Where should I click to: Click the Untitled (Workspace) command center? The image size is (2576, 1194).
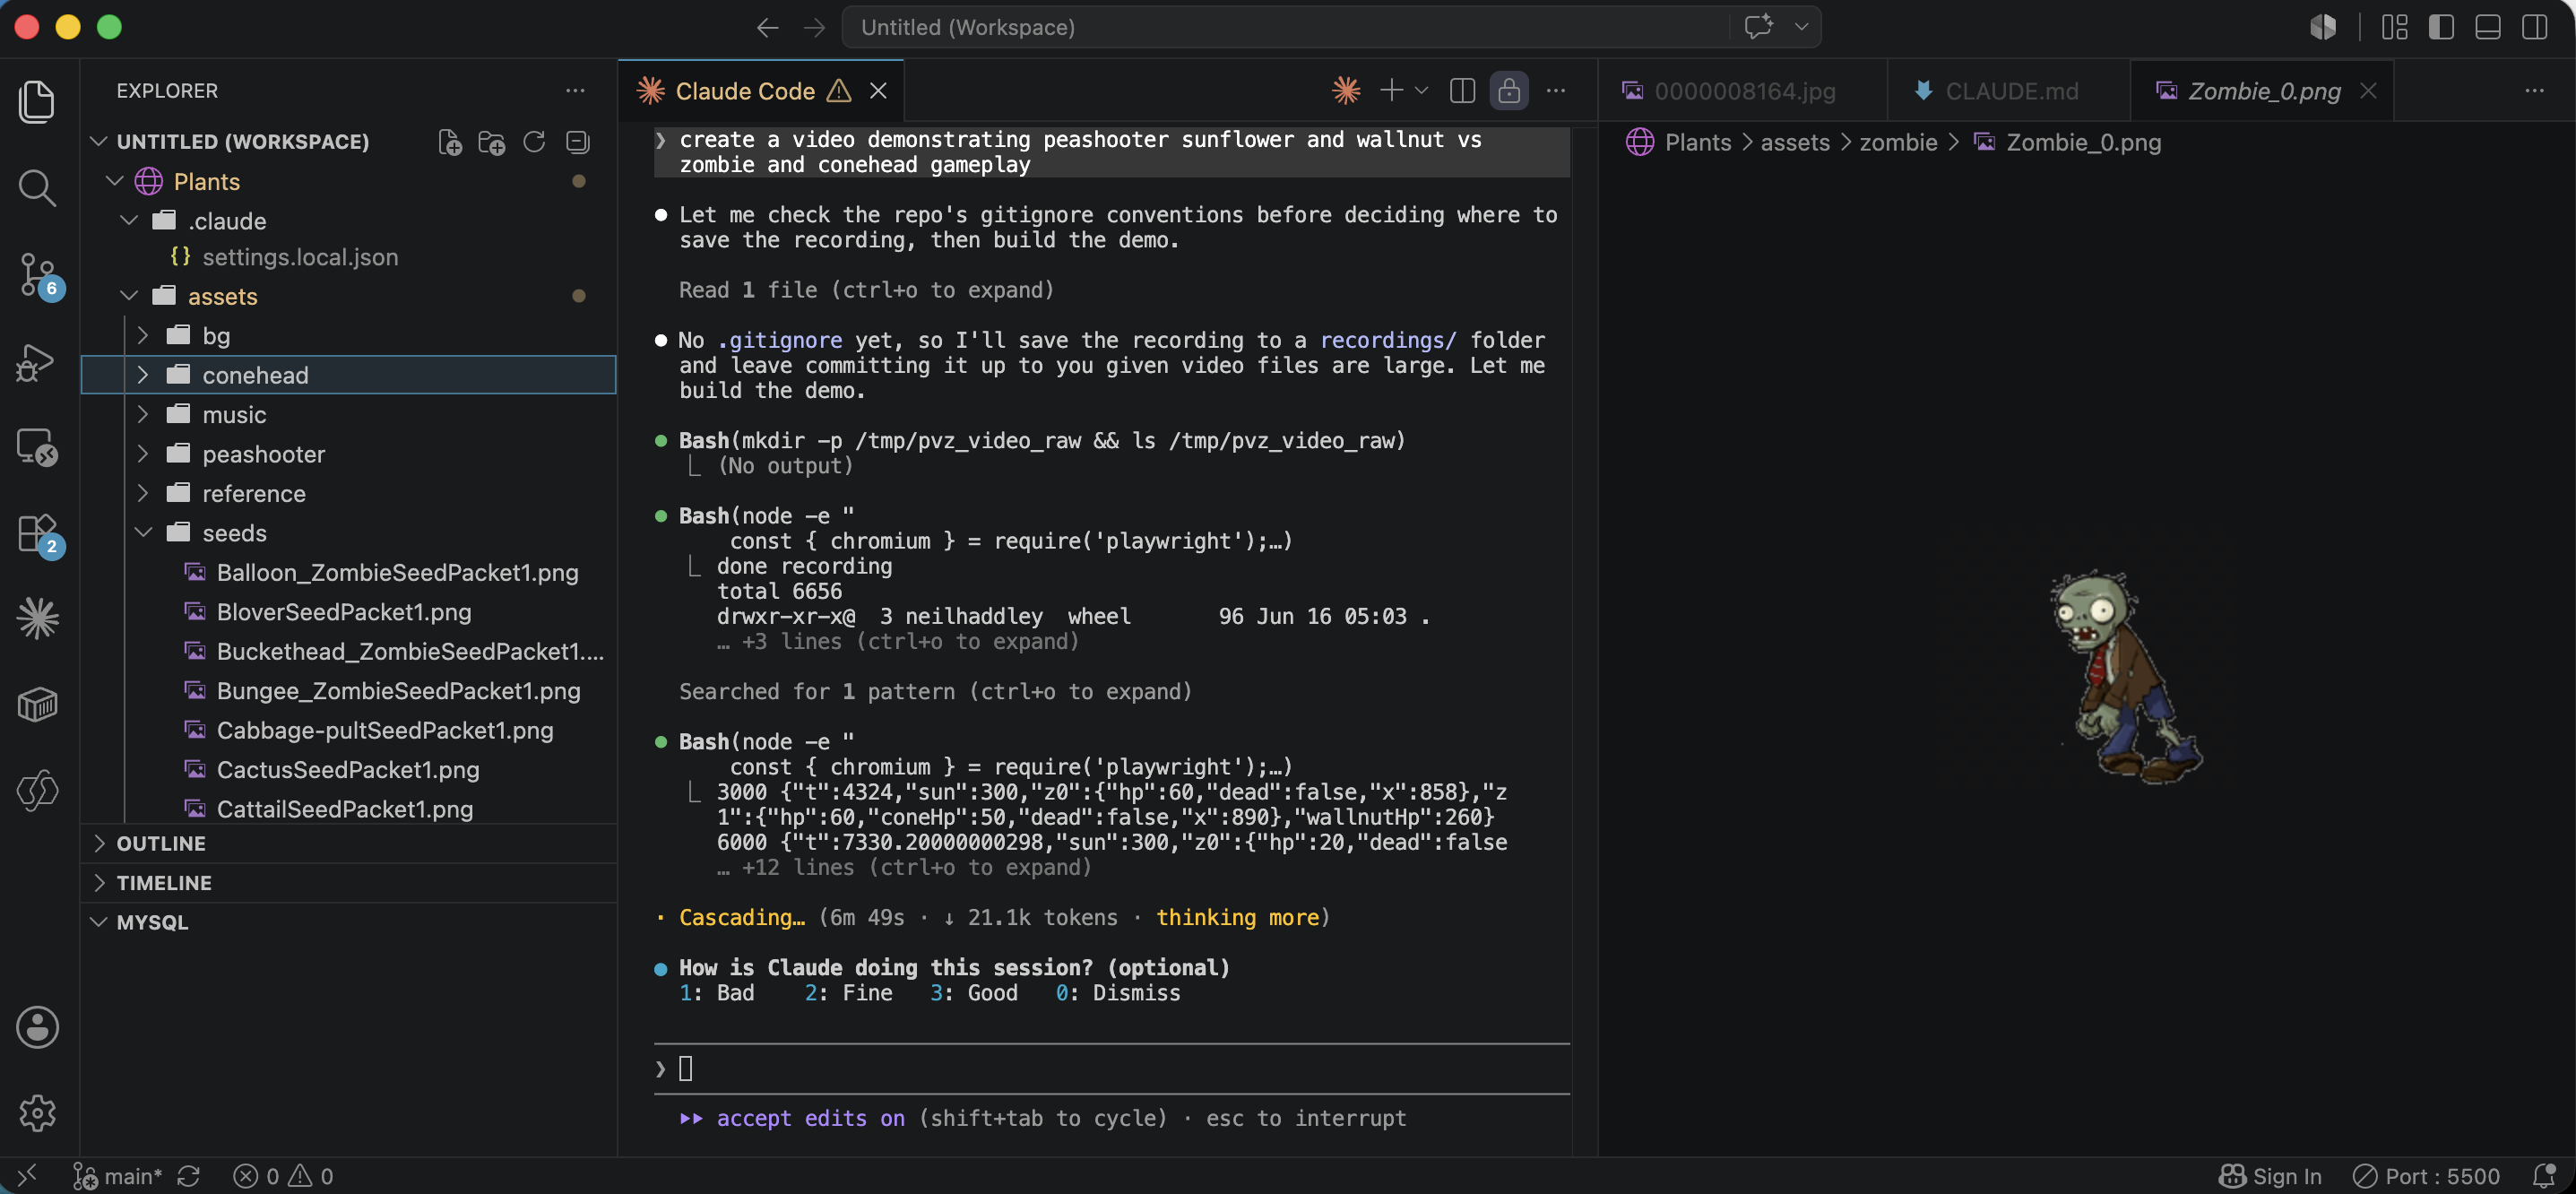click(1285, 27)
